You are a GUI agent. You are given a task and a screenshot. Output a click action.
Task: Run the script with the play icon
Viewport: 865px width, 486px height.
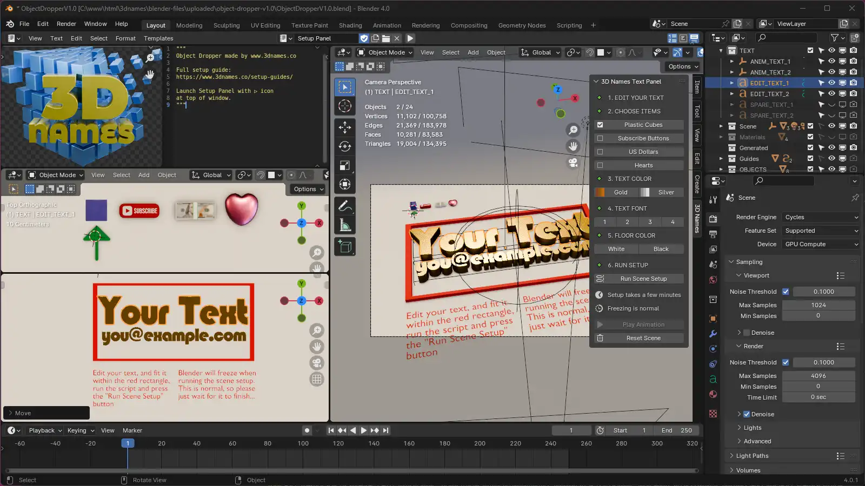(x=410, y=38)
